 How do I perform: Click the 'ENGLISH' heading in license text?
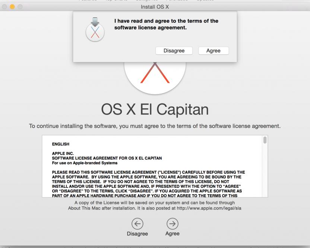[61, 144]
